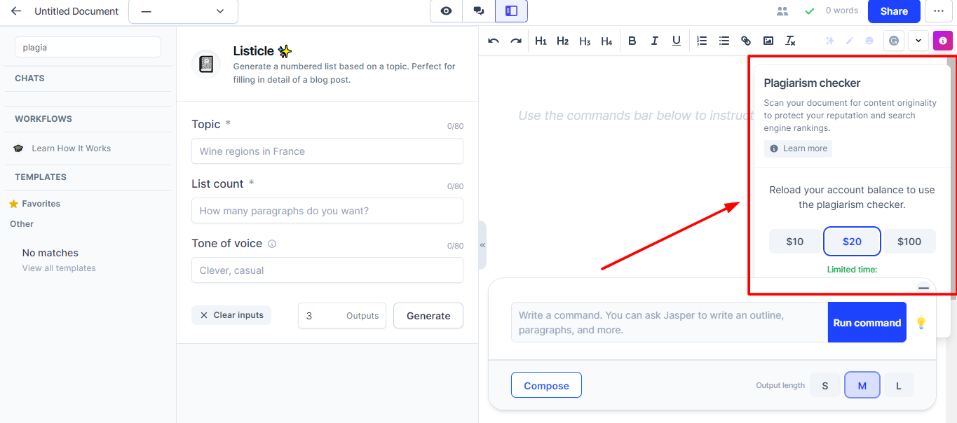Click the List count input field
The height and width of the screenshot is (423, 957).
click(x=327, y=211)
